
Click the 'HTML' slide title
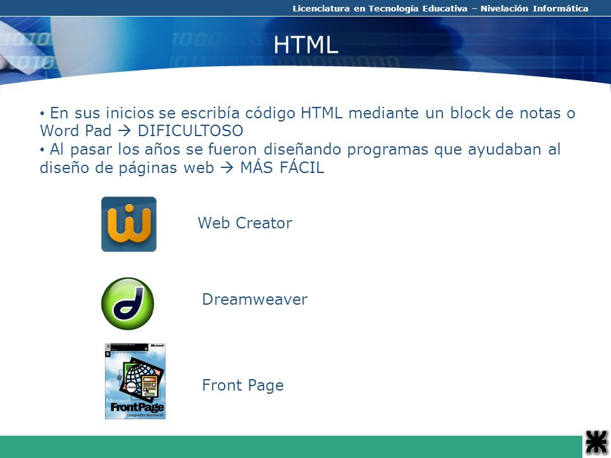[x=305, y=45]
